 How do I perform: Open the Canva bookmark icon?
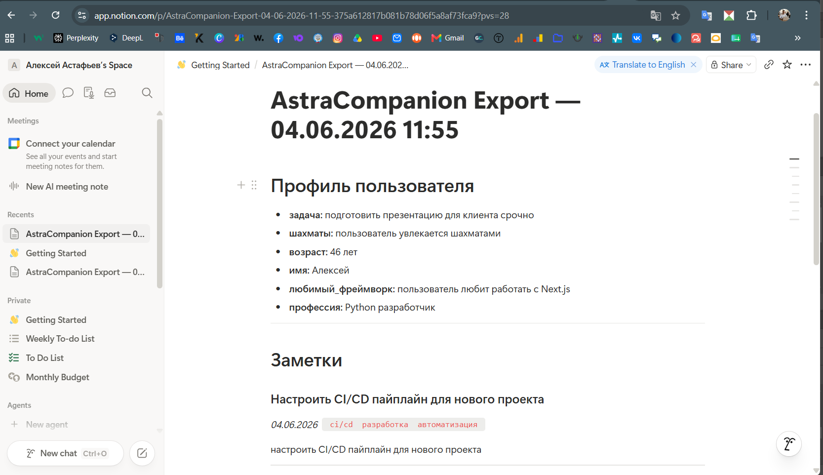coord(219,38)
